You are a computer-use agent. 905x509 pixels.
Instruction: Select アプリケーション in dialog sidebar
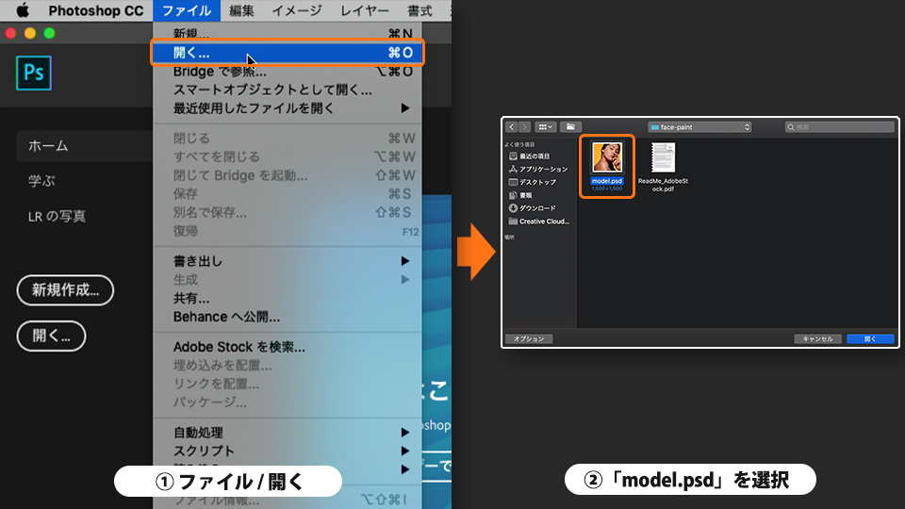pyautogui.click(x=538, y=169)
